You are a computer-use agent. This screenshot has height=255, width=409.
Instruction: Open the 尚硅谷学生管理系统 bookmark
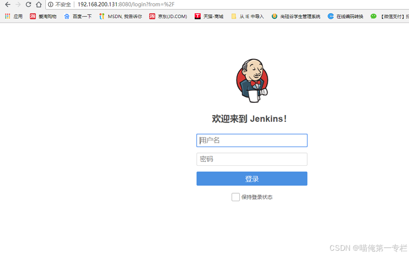tap(296, 17)
